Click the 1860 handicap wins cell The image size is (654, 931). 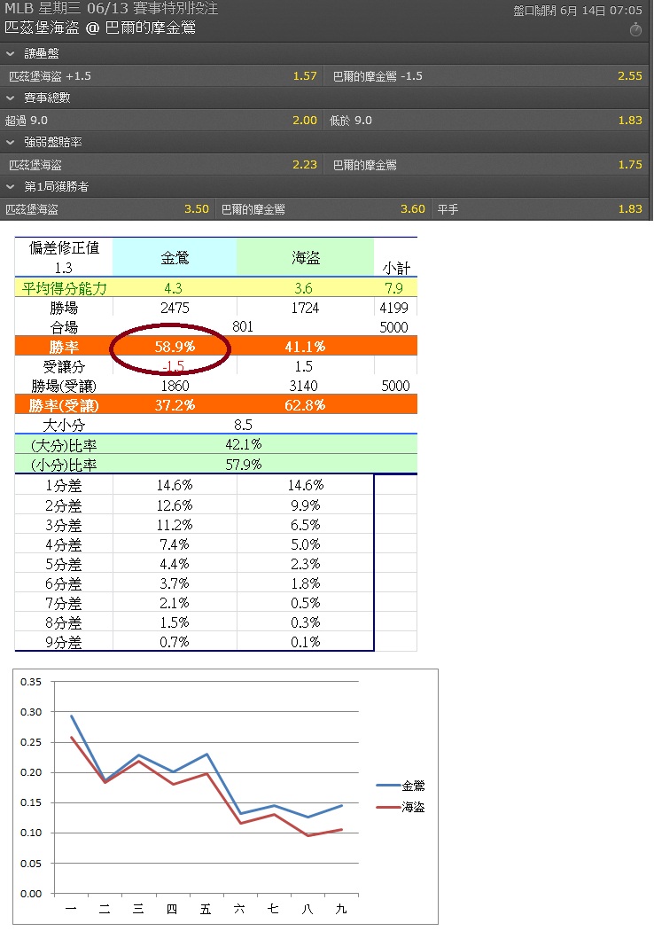(x=175, y=386)
